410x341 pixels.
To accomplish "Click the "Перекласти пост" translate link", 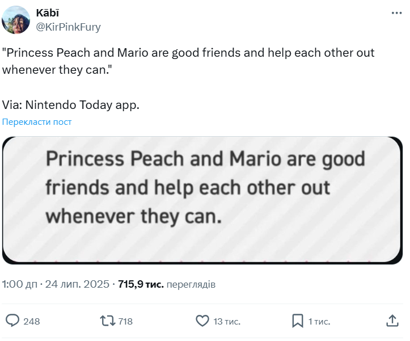I will pyautogui.click(x=37, y=122).
